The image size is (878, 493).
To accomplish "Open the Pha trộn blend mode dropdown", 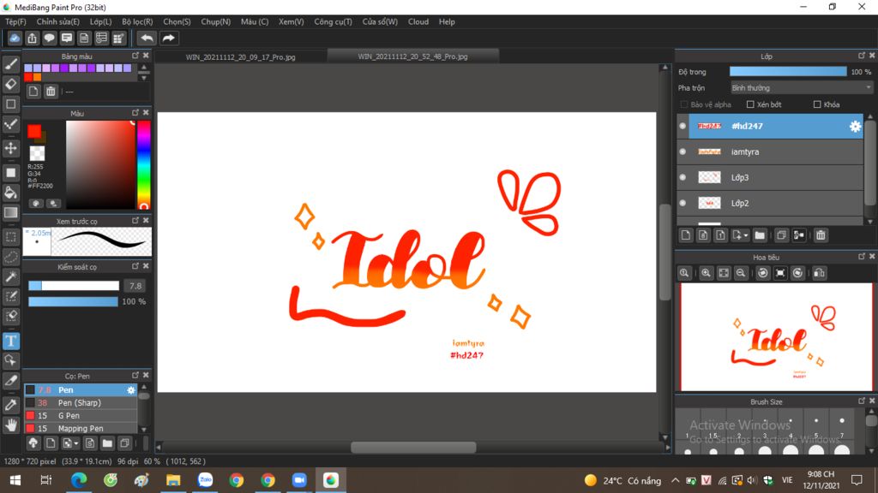I will (x=802, y=88).
